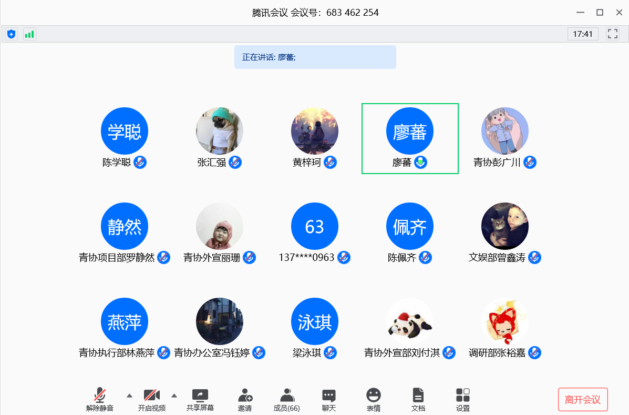This screenshot has height=415, width=629.
Task: Click the mic icon beside 陈学聪
Action: pos(140,163)
